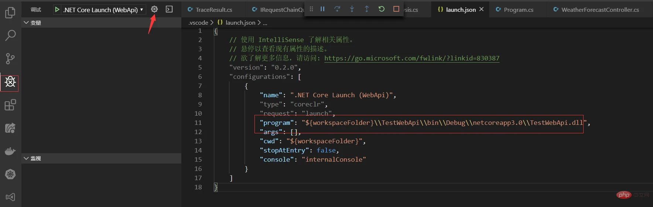Click line number 18 in the gutter
653x207 pixels.
[198, 187]
